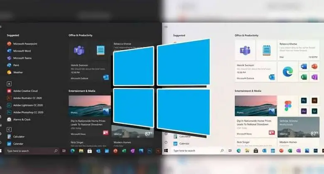
Task: Open Henrik Svenson Outlook tile in dark menu
Action: 90,72
